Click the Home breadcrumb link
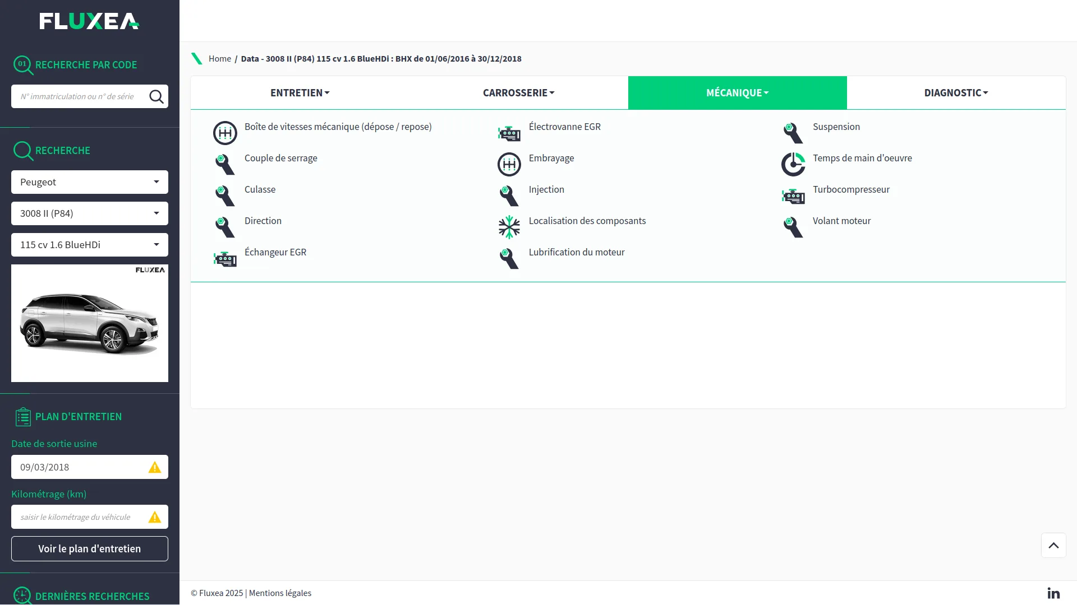The height and width of the screenshot is (605, 1077). point(220,59)
